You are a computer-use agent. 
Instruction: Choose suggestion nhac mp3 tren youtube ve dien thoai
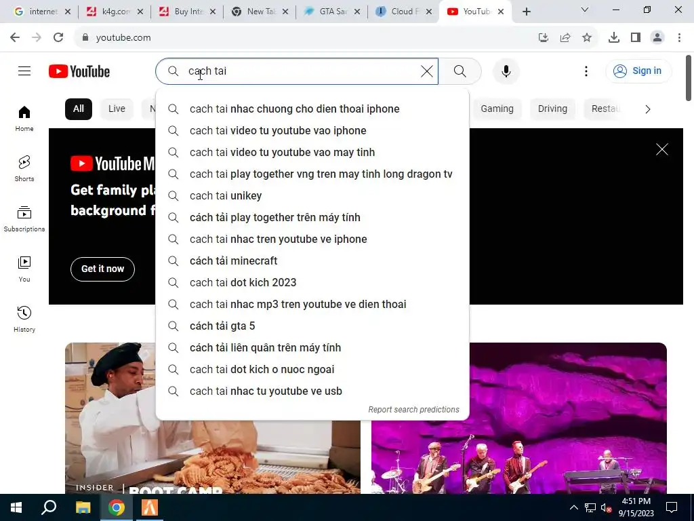[x=312, y=305]
